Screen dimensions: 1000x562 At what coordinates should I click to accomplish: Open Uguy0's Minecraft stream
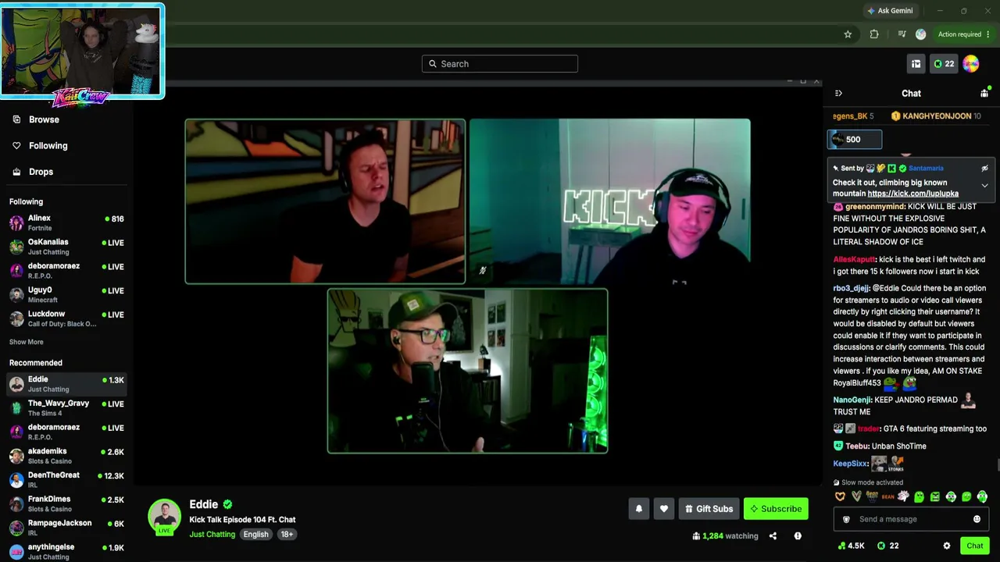[66, 294]
